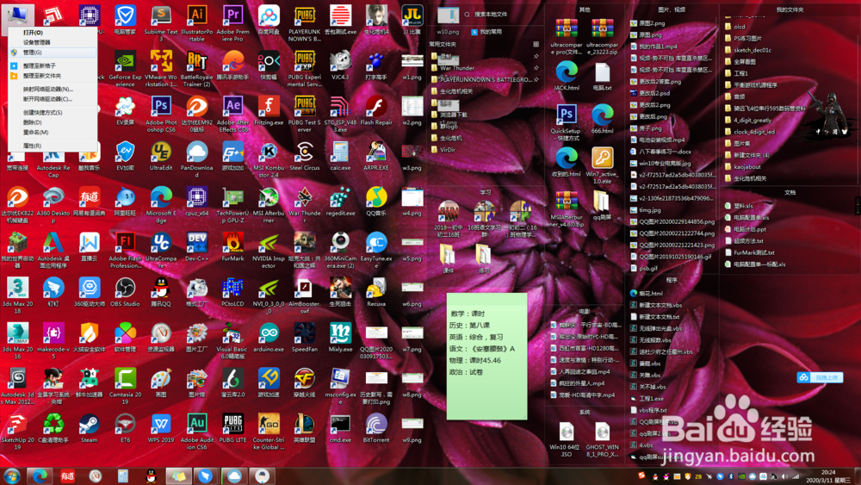Open 烟花.html in 程序 list
Screen dimensions: 861x485
click(x=647, y=293)
